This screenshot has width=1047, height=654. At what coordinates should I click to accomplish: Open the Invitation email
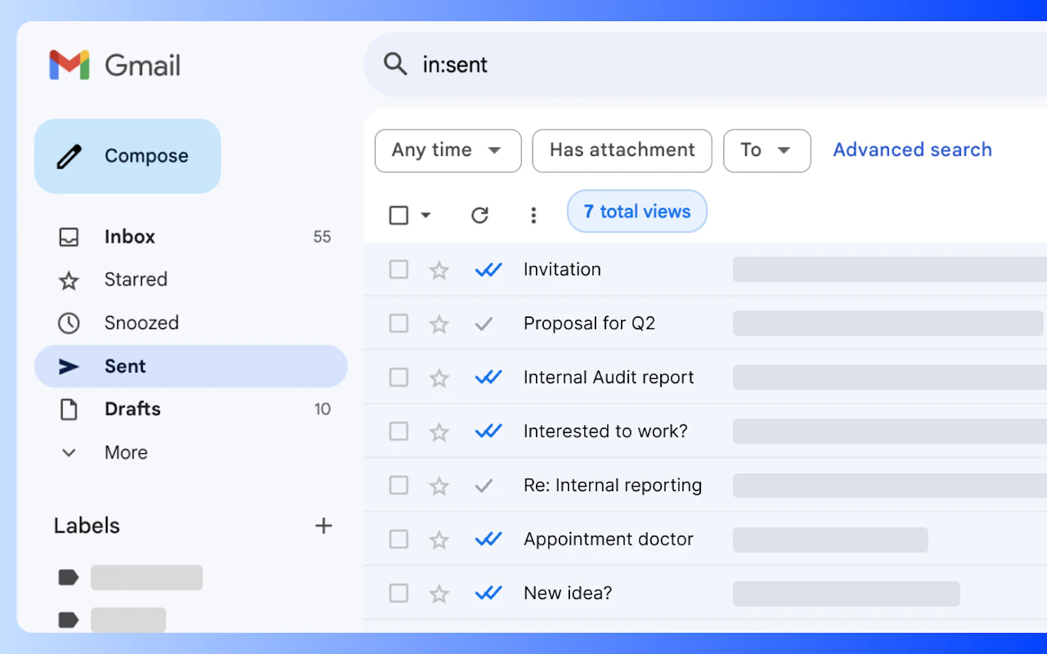(x=705, y=269)
